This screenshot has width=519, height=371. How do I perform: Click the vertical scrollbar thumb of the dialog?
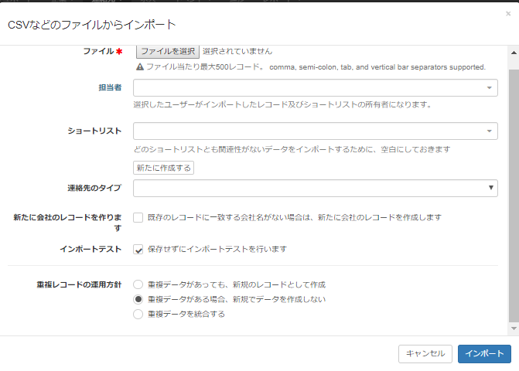(x=514, y=195)
